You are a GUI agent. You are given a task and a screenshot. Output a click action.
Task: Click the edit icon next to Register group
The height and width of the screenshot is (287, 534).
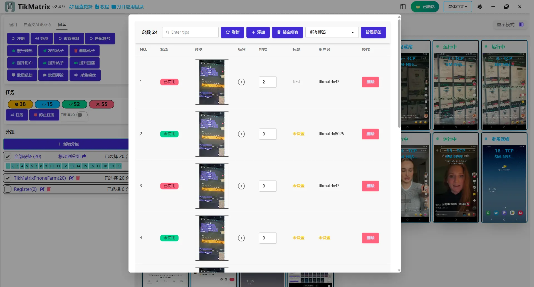point(42,189)
